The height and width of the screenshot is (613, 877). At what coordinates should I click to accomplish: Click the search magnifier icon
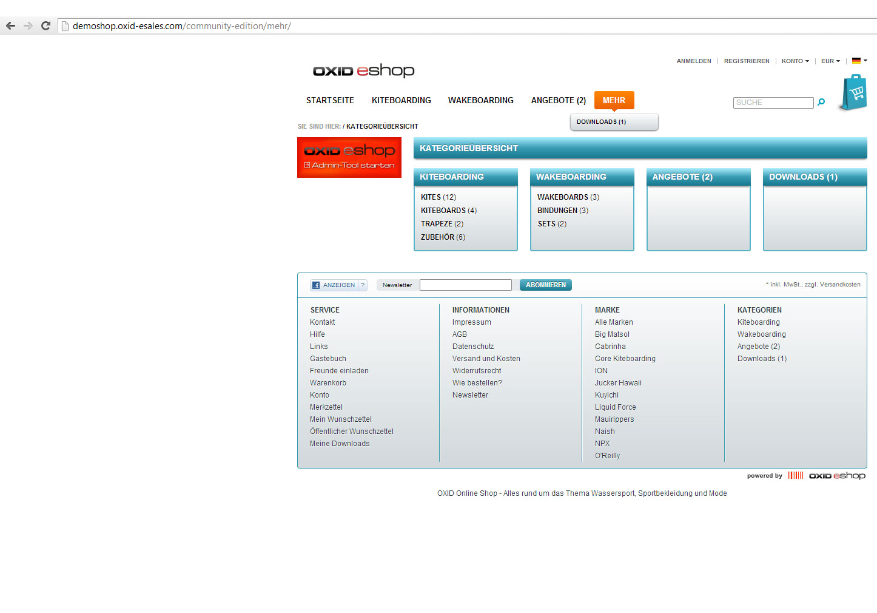[821, 102]
